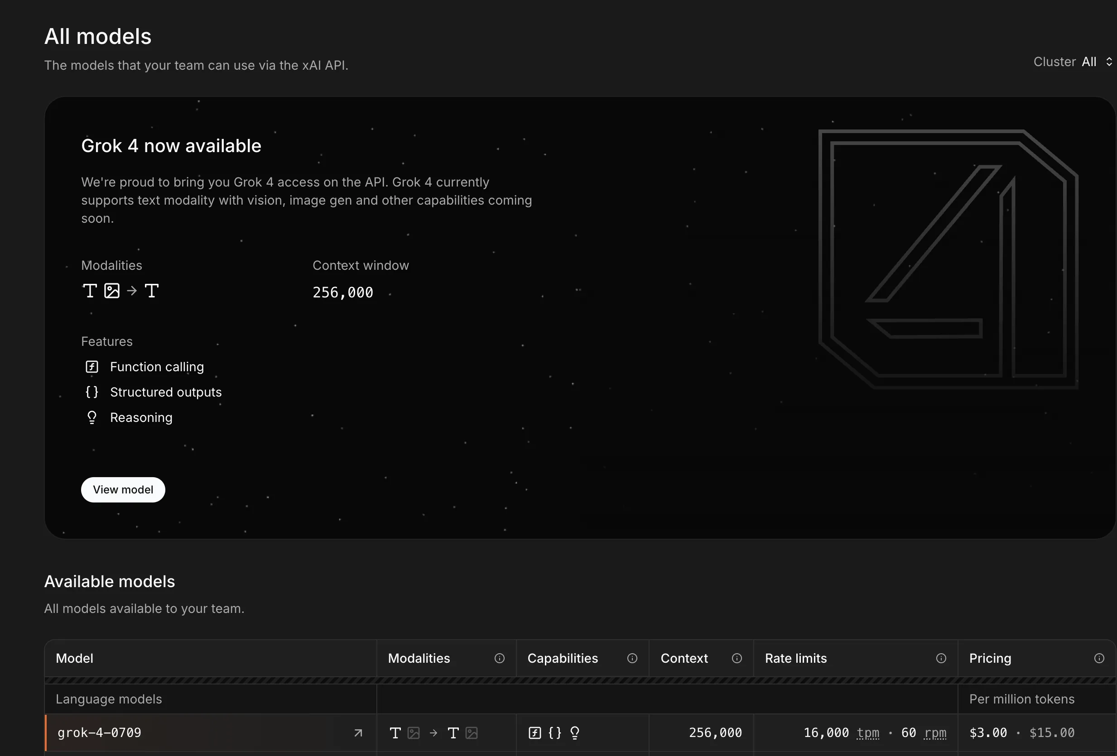
Task: Click the Context column info icon
Action: [737, 658]
